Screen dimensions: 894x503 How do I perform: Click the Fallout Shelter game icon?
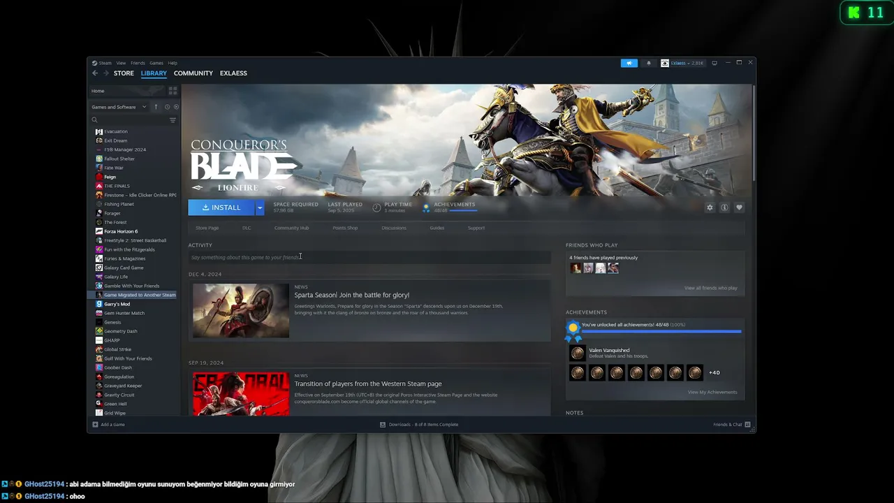[99, 159]
